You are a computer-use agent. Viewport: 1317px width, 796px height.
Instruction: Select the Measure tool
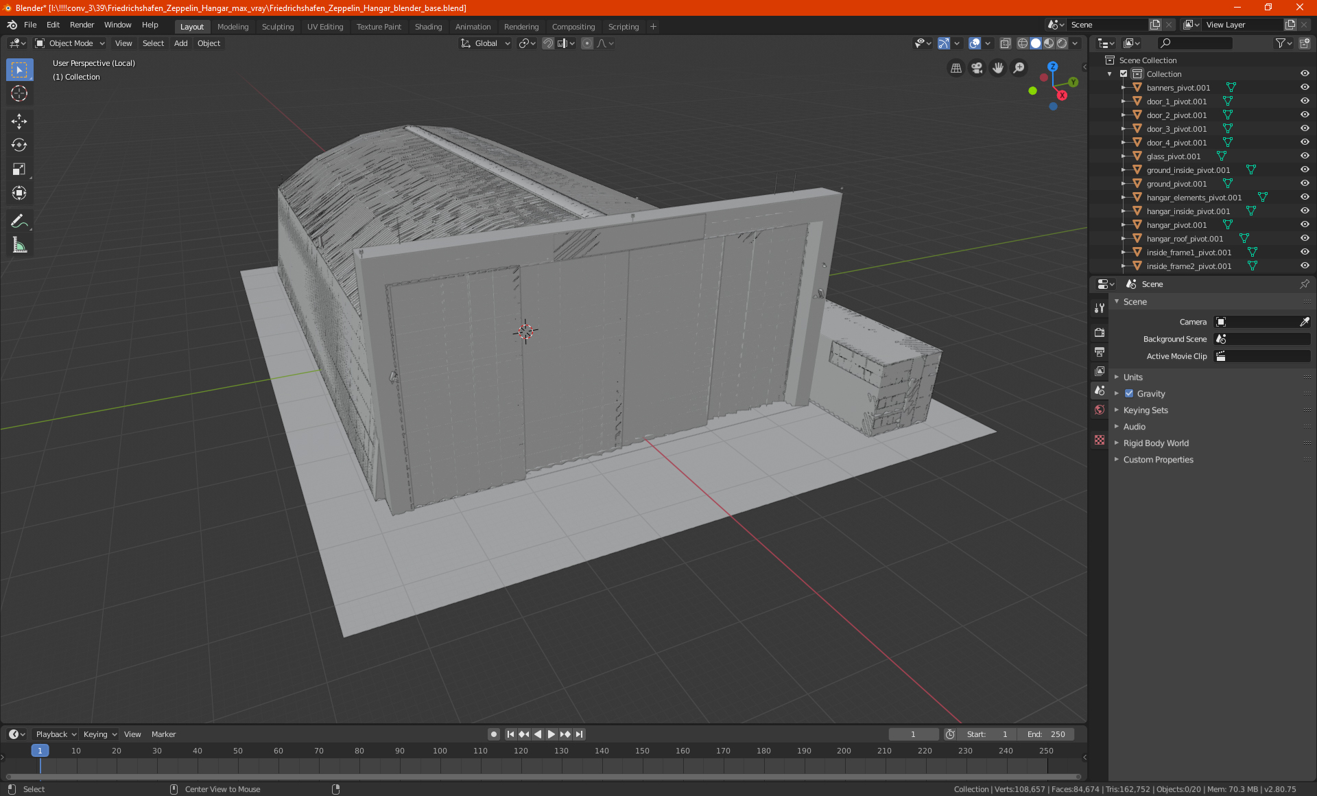pos(19,245)
